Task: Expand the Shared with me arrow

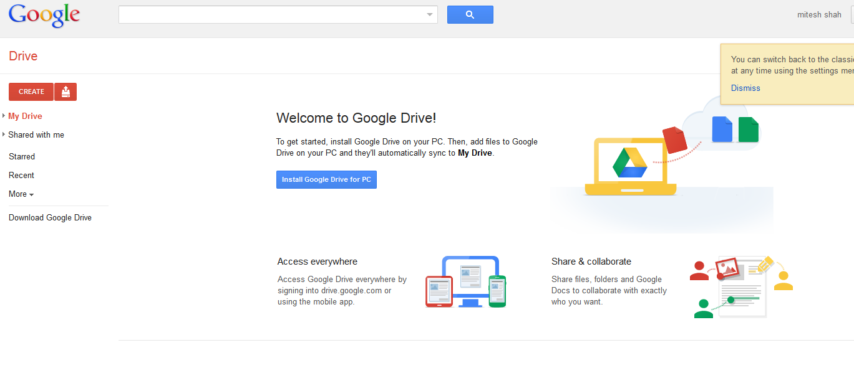Action: (x=4, y=134)
